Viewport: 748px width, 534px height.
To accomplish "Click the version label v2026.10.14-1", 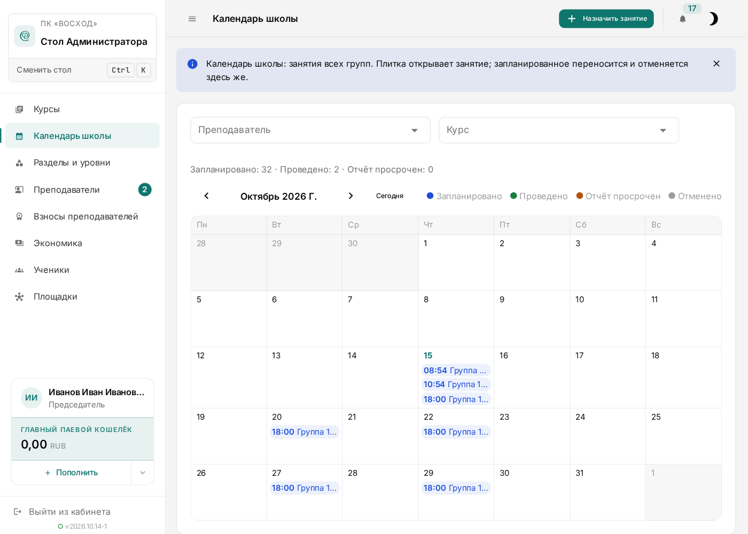I will pyautogui.click(x=86, y=527).
